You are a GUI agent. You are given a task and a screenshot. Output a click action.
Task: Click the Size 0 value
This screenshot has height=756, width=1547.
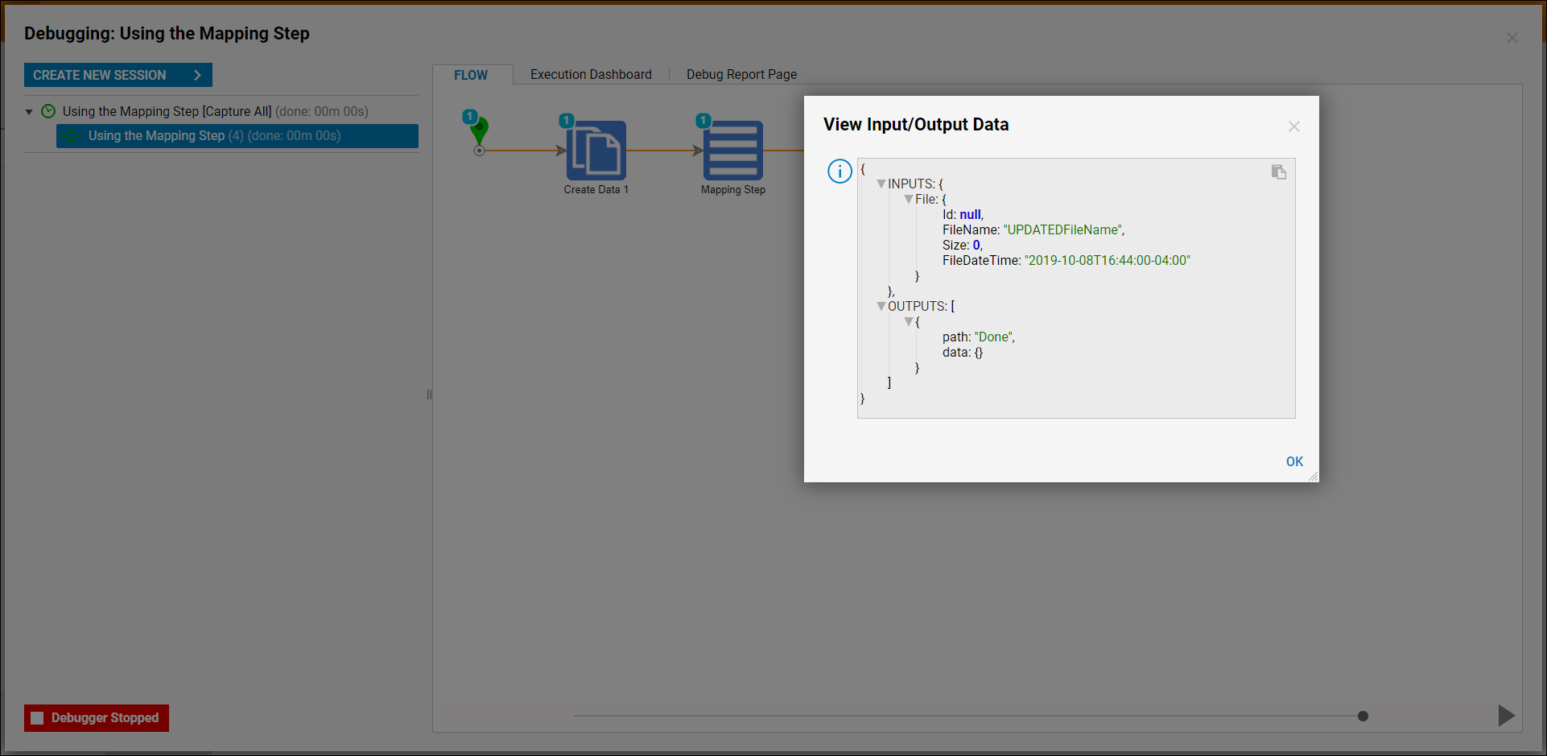tap(976, 245)
